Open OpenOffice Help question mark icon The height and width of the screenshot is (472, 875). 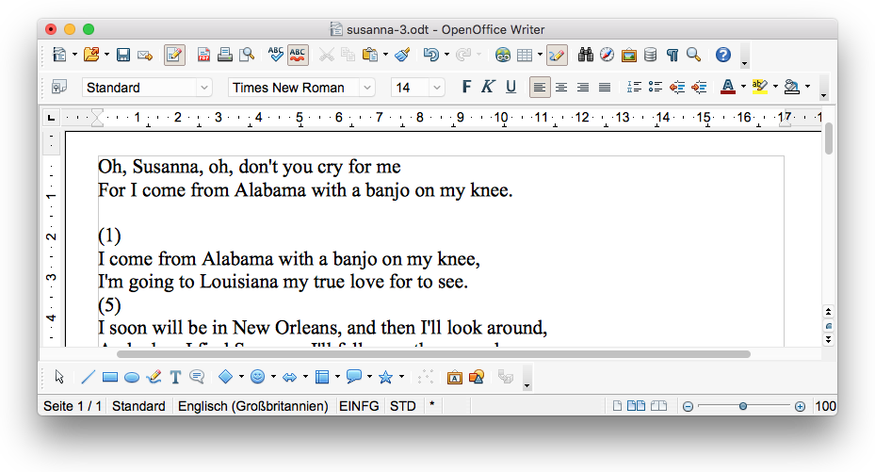(723, 55)
